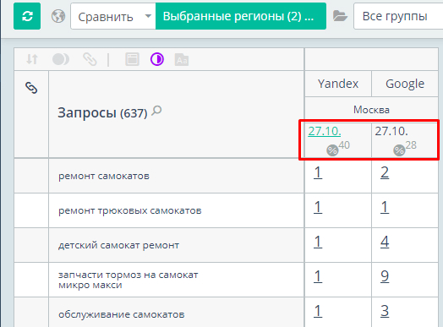
Task: Open Yandex position 1 for ремонт самокатов
Action: coord(318,172)
